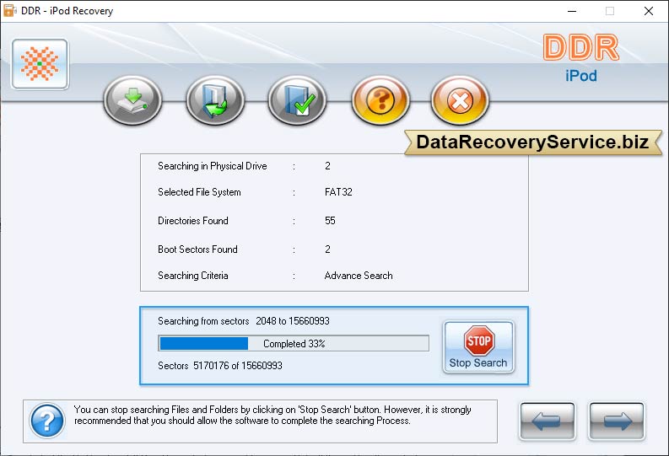Open help via orange question mark icon
This screenshot has height=456, width=669.
coord(380,100)
